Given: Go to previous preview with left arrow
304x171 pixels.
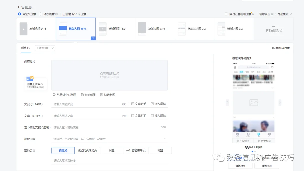Looking at the screenshot, I should 227,102.
